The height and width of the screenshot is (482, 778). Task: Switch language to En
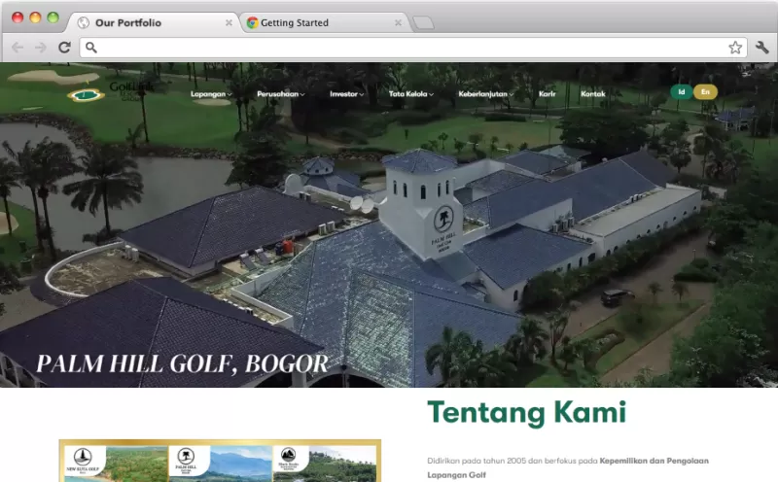[x=705, y=91]
